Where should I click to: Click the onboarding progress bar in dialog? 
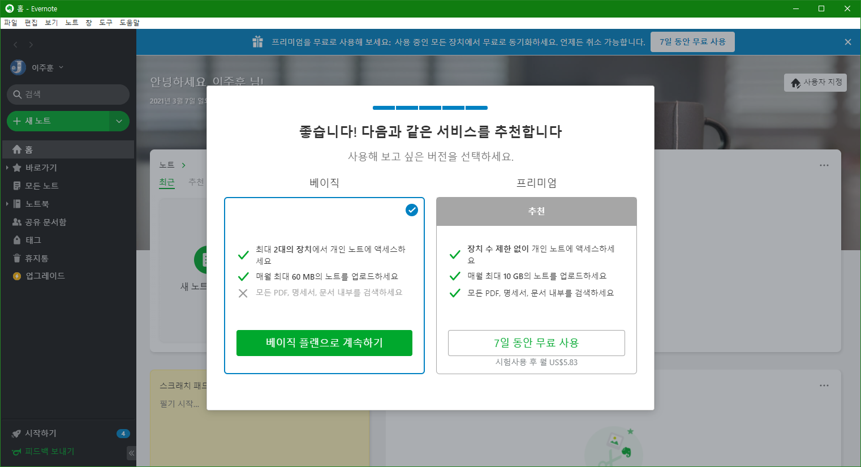point(430,108)
